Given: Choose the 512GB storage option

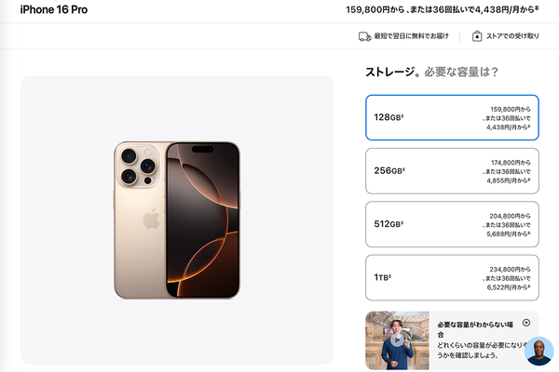Looking at the screenshot, I should pos(452,224).
